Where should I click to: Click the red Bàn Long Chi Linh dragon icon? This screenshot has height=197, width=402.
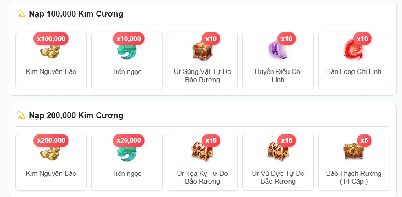(x=354, y=50)
